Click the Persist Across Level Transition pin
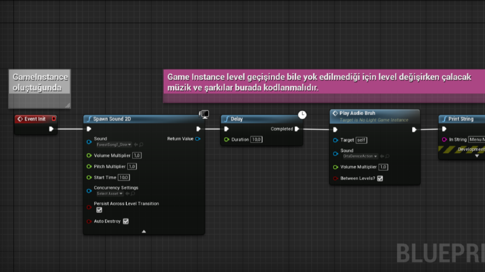This screenshot has width=485, height=272. (x=89, y=207)
